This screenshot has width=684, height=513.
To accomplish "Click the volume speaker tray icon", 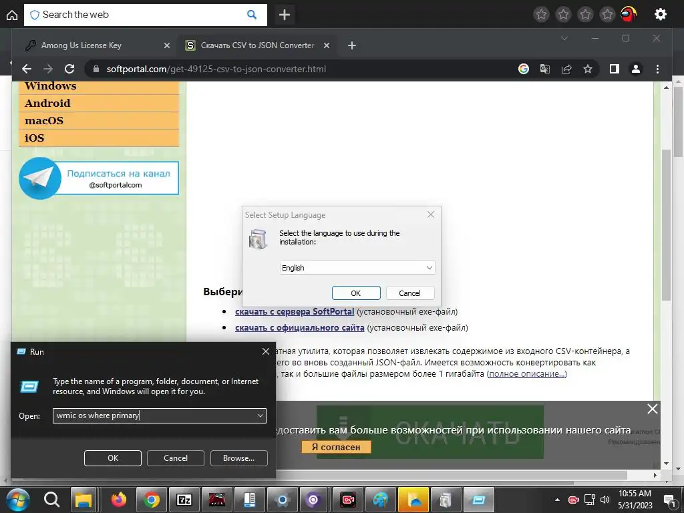I will coord(605,500).
